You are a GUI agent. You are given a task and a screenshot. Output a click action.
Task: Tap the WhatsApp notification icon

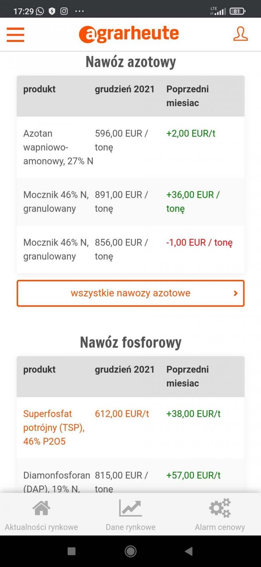40,11
